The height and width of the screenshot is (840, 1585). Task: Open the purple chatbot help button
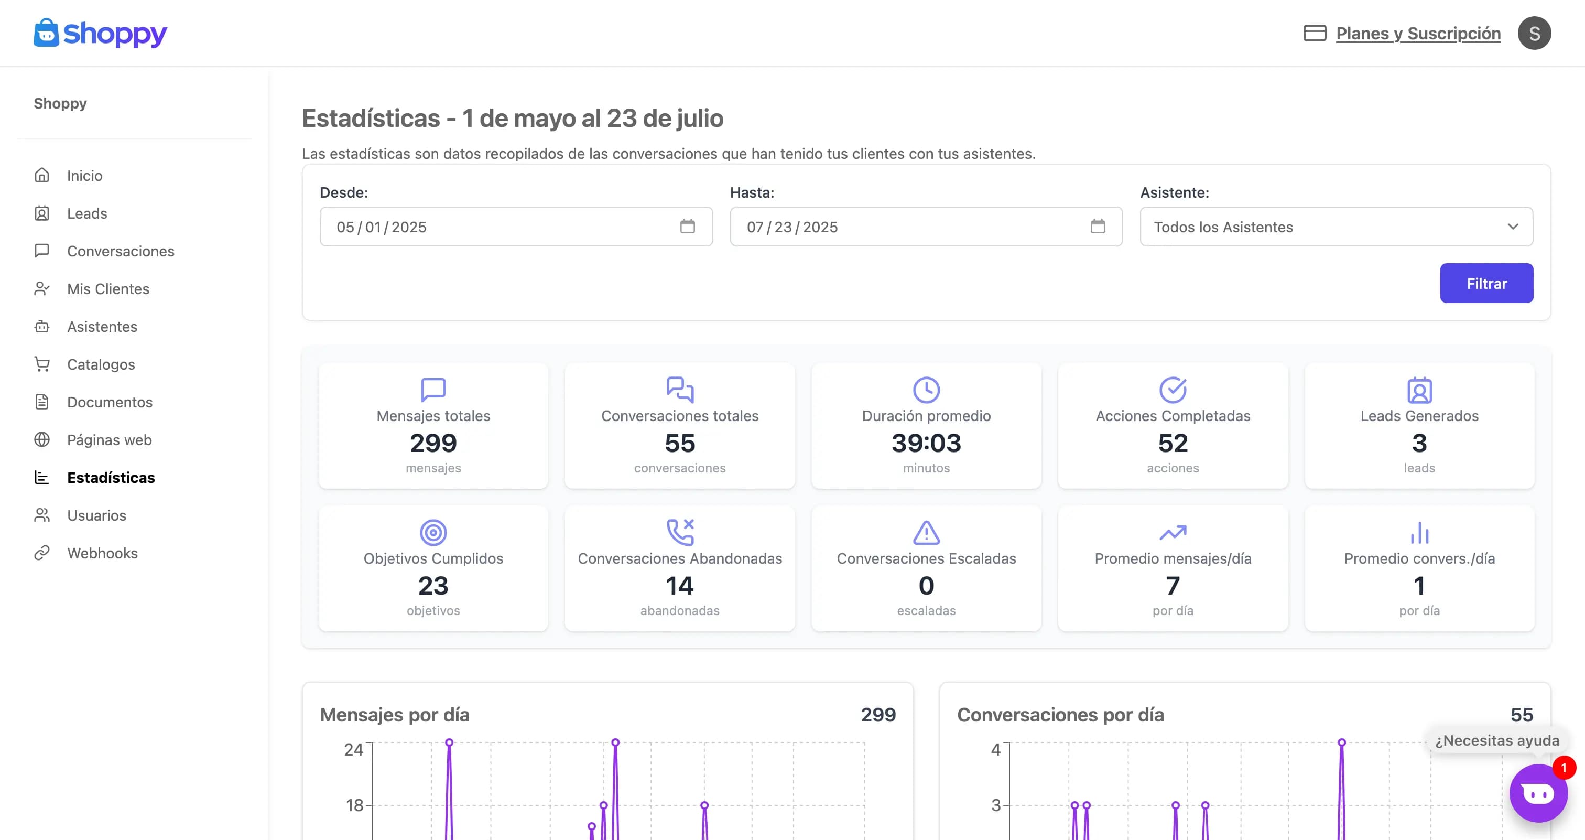click(1538, 793)
